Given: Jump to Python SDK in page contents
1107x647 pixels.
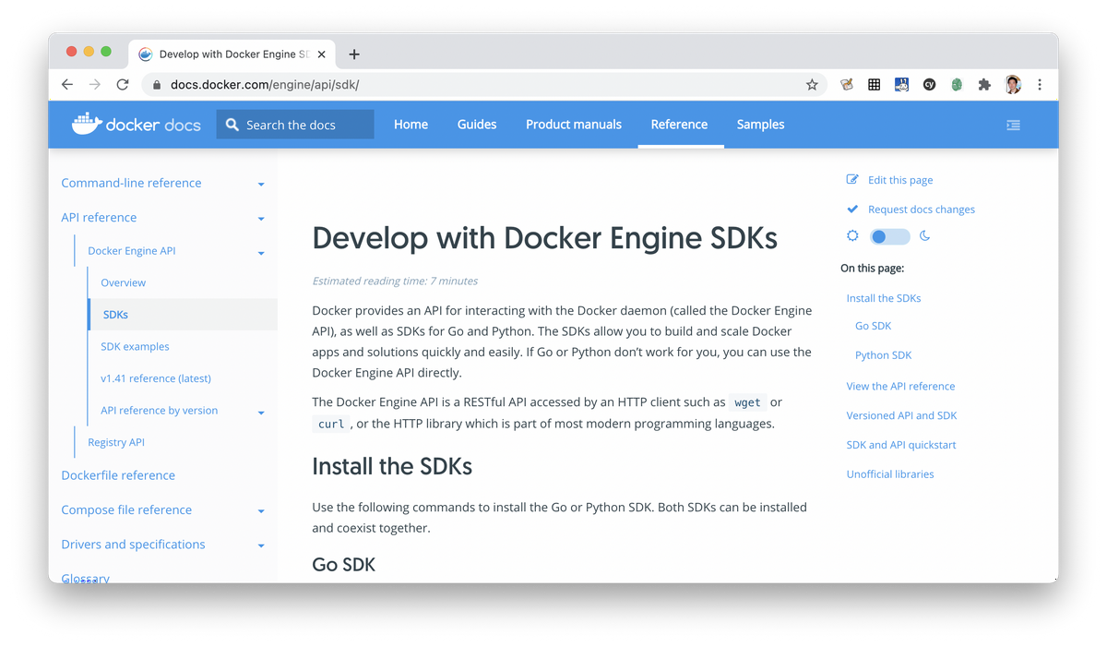Looking at the screenshot, I should 883,355.
